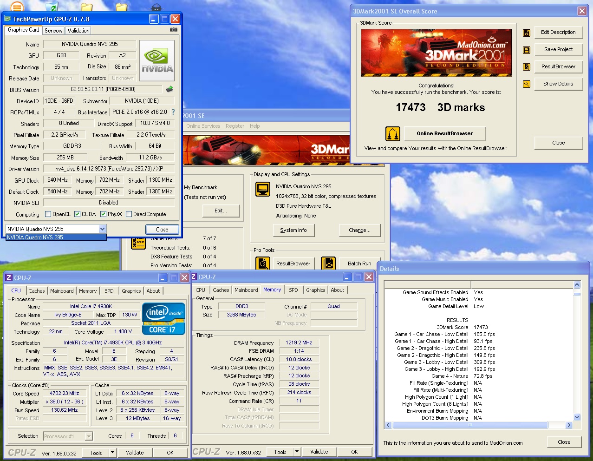Click the Bus Interface question mark icon
The height and width of the screenshot is (461, 593).
click(x=173, y=112)
